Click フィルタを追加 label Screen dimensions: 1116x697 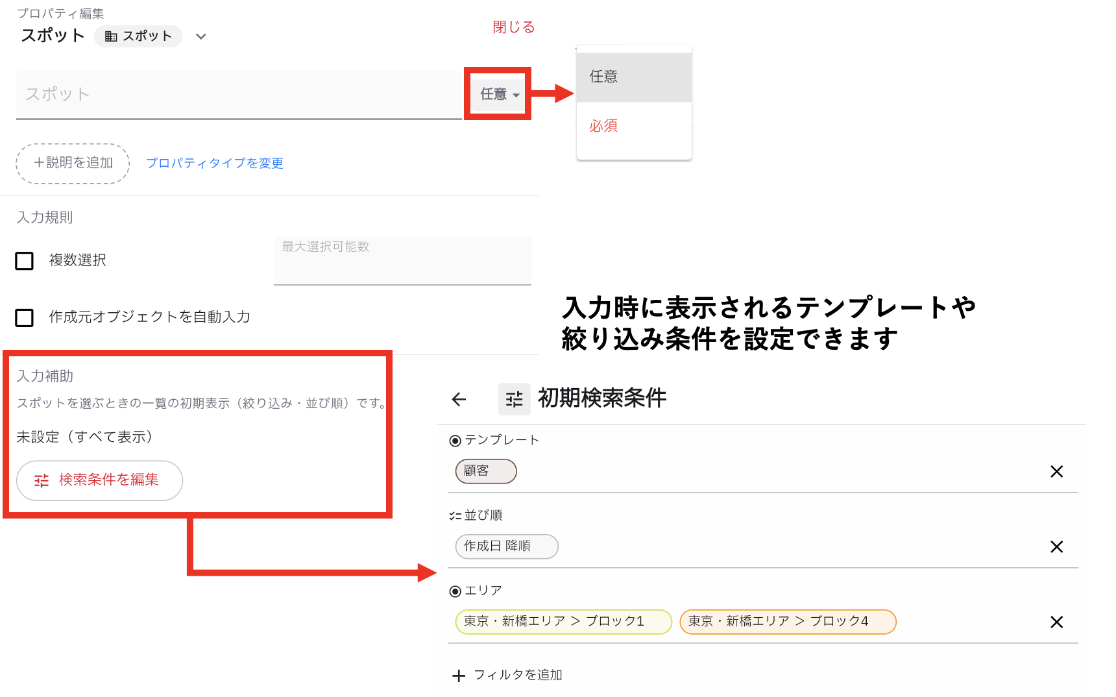click(518, 675)
